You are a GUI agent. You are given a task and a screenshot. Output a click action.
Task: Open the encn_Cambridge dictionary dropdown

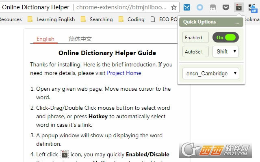tap(211, 73)
